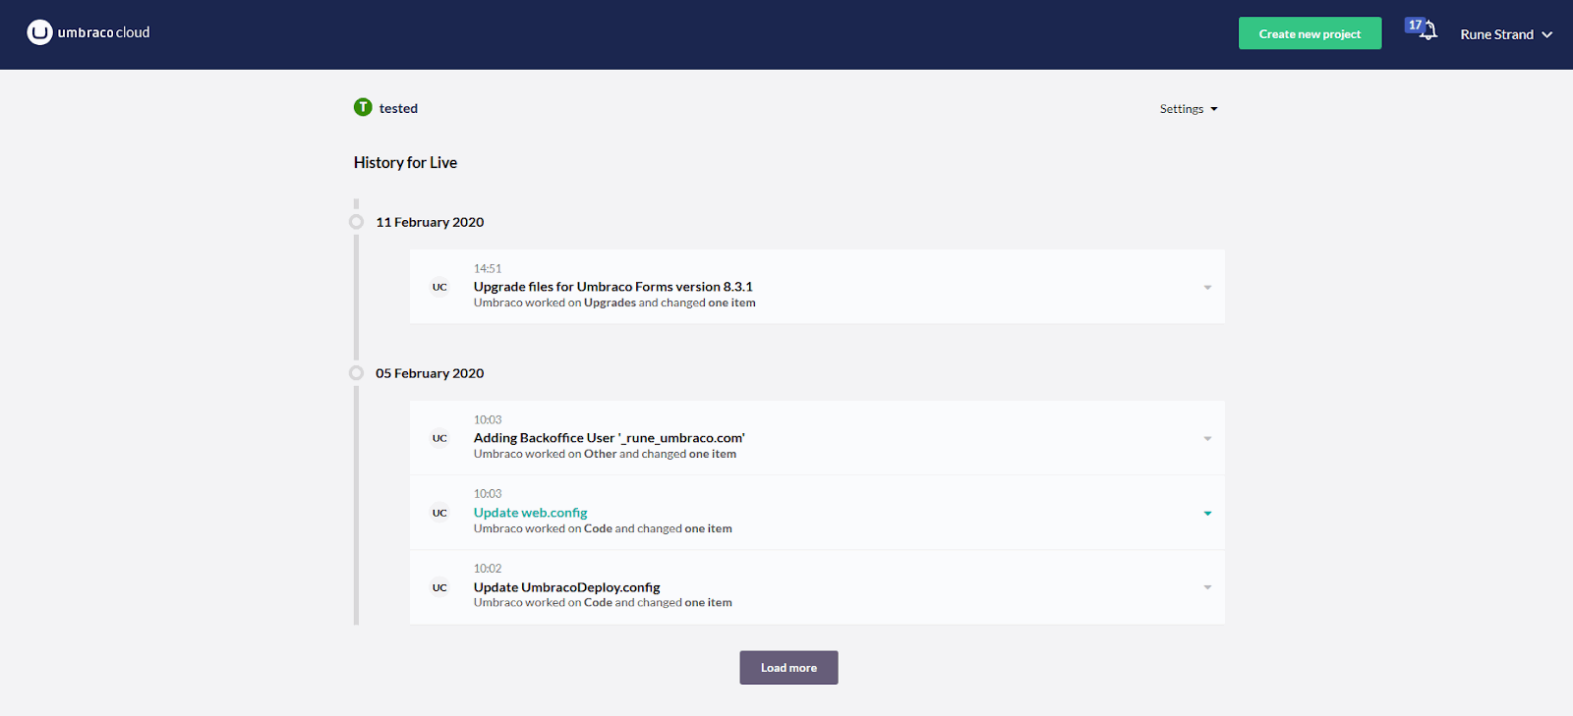Select the 11 February 2020 timeline marker
The width and height of the screenshot is (1573, 716).
356,222
